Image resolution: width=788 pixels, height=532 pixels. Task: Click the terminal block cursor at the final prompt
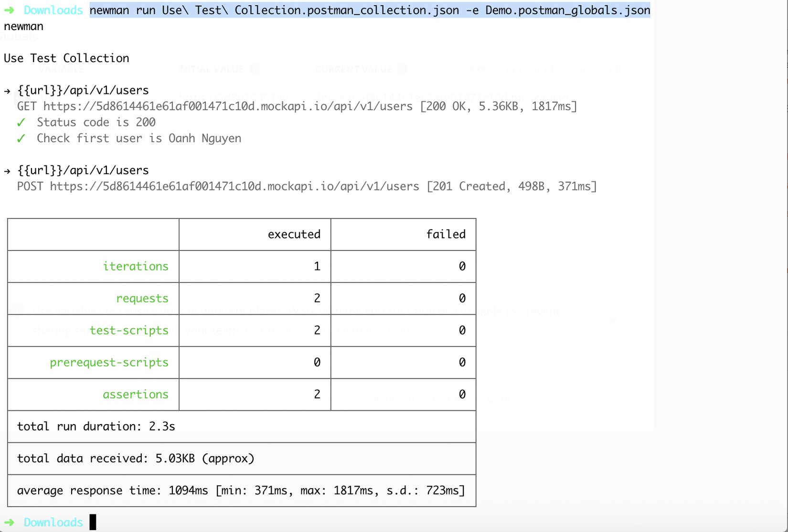pos(93,522)
